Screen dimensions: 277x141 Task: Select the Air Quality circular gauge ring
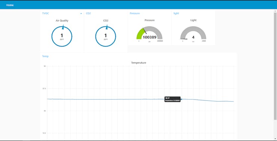point(62,36)
